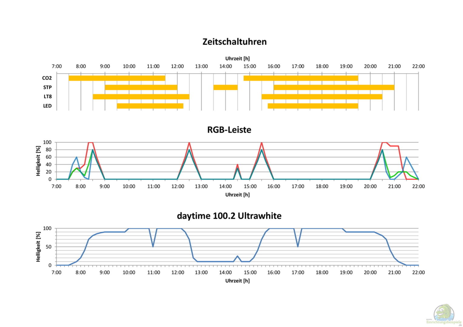Select the STP row label
Image resolution: width=463 pixels, height=327 pixels.
point(47,88)
